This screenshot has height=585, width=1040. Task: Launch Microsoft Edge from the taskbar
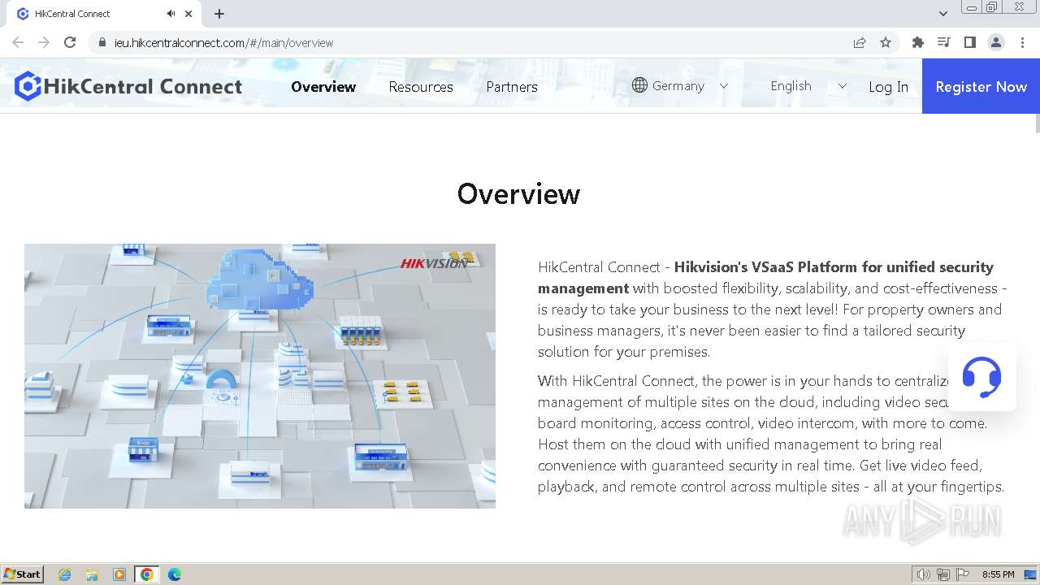click(175, 574)
